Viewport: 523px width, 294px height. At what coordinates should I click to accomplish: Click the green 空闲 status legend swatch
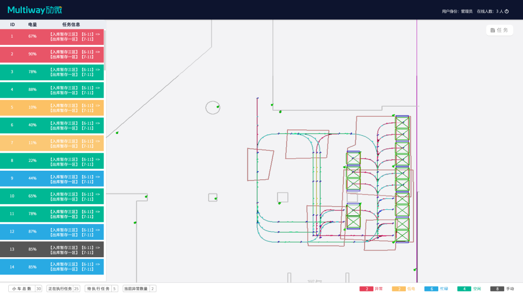click(x=464, y=289)
